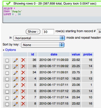
Task: Open the horizontal display mode dropdown
Action: [x=39, y=38]
